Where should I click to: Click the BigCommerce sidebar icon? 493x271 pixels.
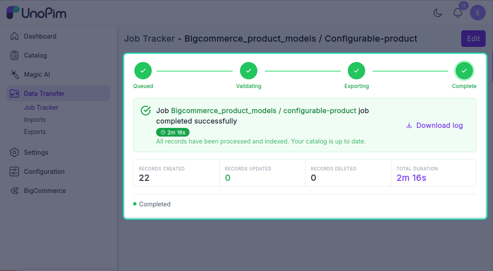coord(14,191)
